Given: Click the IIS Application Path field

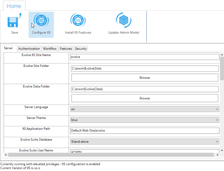Looking at the screenshot, I should (x=144, y=130).
